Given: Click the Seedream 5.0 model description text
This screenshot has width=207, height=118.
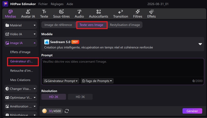Looking at the screenshot, I should pyautogui.click(x=99, y=48).
